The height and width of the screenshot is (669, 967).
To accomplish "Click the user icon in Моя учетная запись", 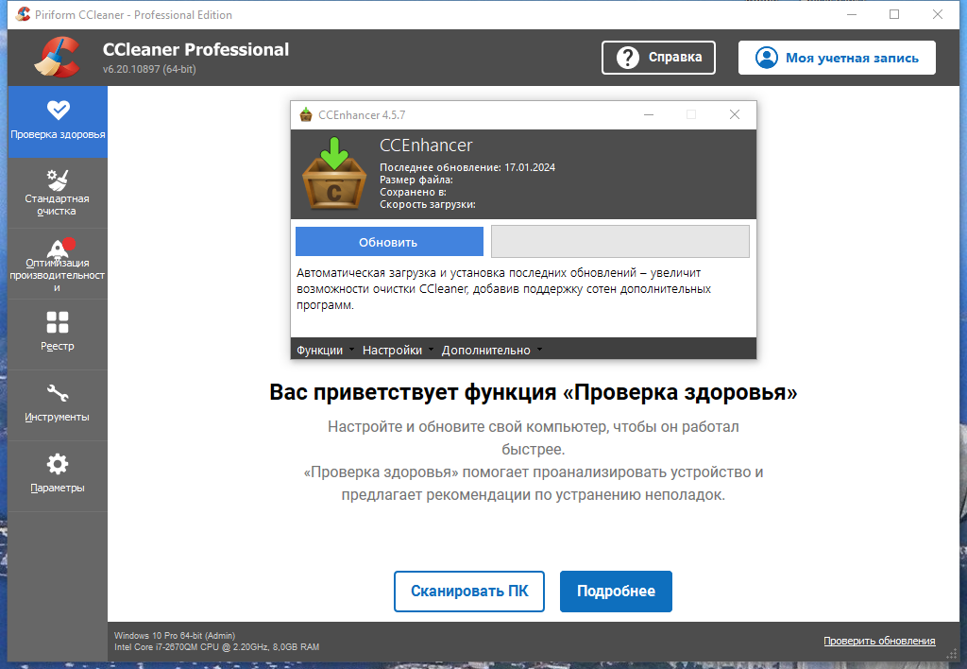I will tap(765, 57).
